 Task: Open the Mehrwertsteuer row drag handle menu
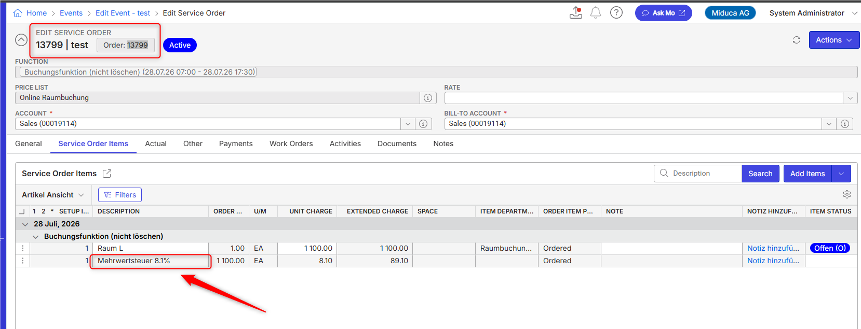(x=23, y=261)
